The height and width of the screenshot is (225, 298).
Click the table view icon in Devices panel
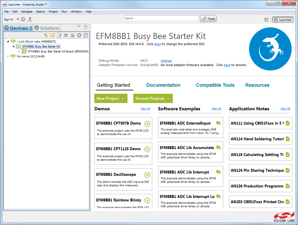pyautogui.click(x=86, y=35)
